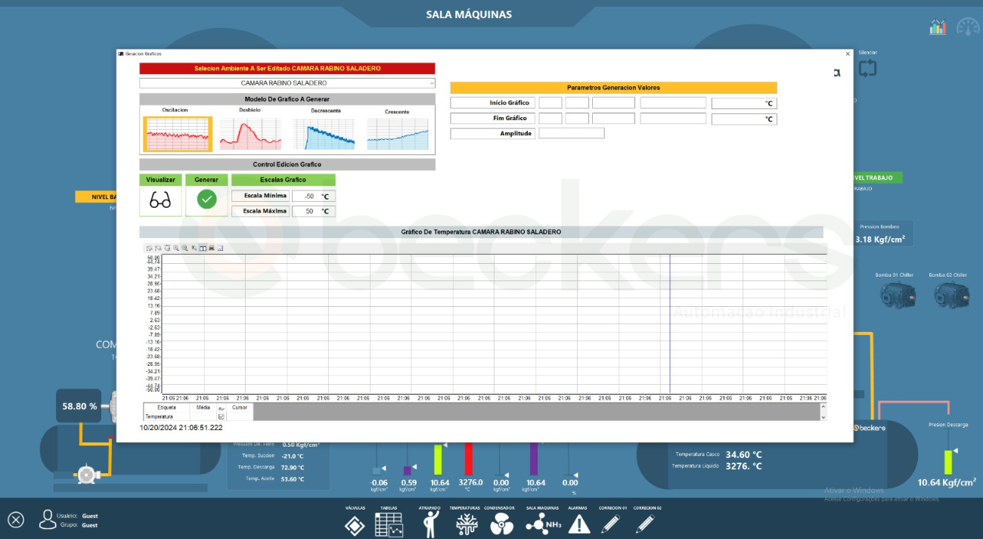
Task: Click the Temperatura legend row label
Action: [x=159, y=417]
